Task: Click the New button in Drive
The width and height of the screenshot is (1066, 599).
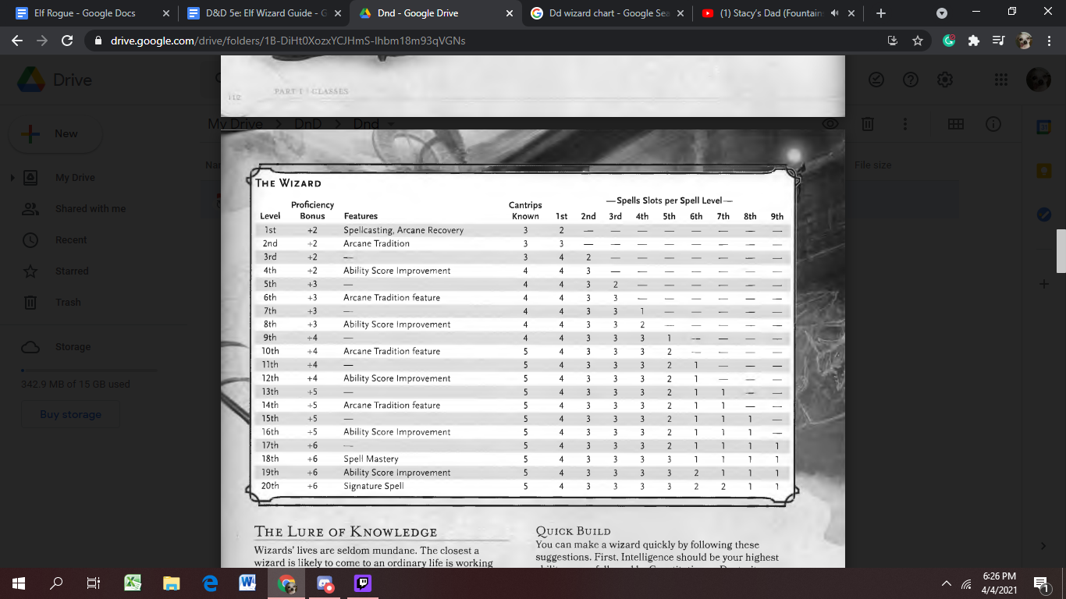Action: coord(55,133)
